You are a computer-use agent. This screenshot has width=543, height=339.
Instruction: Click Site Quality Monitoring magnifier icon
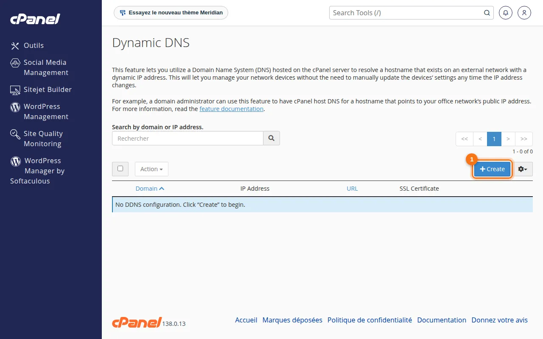tap(15, 134)
